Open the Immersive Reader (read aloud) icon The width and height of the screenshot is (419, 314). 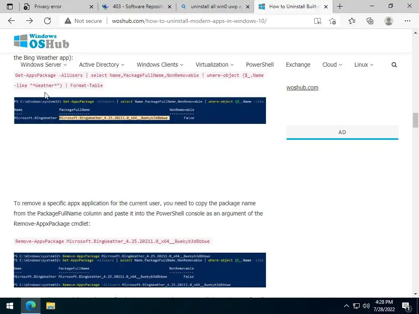[x=318, y=21]
